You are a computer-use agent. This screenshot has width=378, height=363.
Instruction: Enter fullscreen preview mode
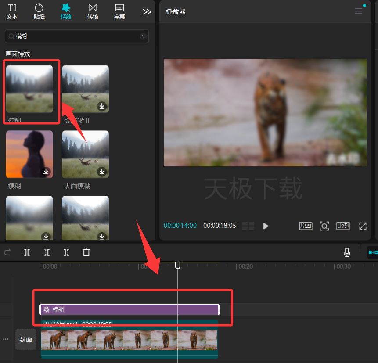[363, 226]
